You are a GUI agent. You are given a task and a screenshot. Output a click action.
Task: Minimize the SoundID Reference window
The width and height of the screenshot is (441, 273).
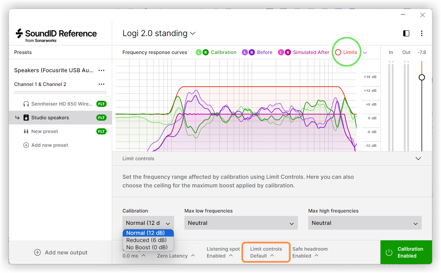(403, 15)
